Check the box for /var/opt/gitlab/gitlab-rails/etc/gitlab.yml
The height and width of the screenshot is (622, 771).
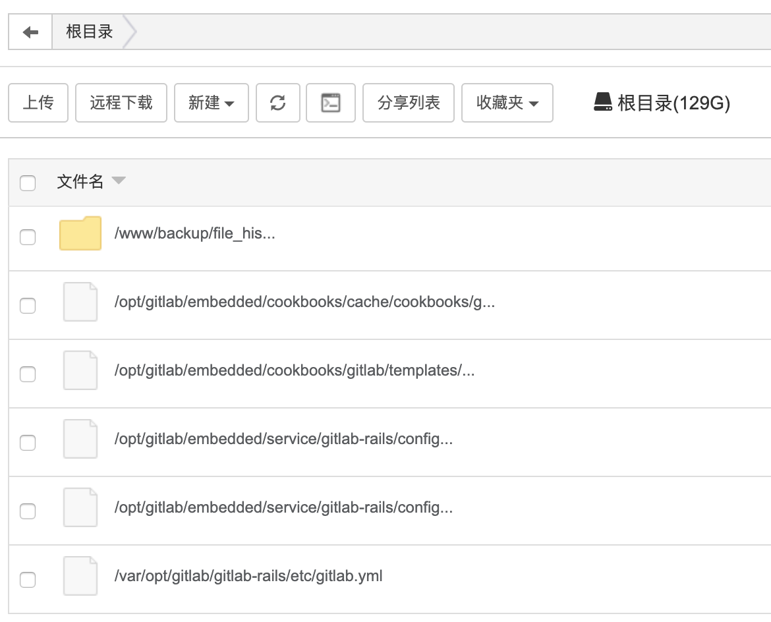(28, 580)
